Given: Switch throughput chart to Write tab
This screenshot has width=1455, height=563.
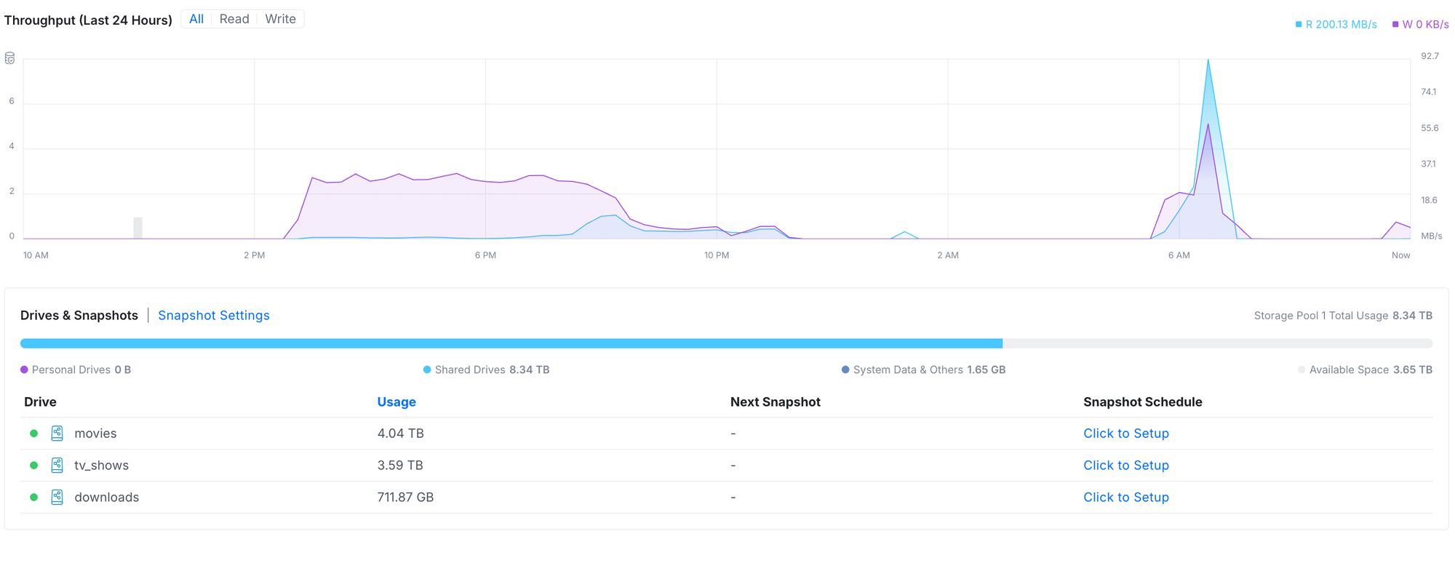Looking at the screenshot, I should tap(280, 20).
